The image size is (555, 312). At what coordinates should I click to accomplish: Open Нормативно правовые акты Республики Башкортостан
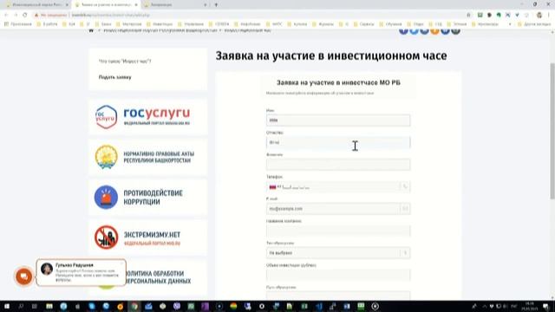(148, 157)
